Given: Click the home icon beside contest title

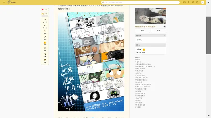Looking at the screenshot, I should (165, 26).
